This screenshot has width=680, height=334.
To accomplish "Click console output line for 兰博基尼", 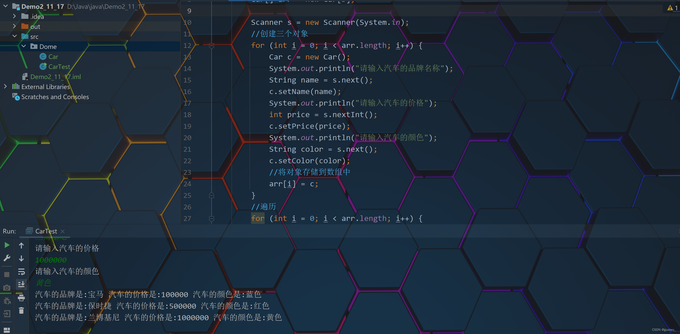I will click(x=158, y=317).
